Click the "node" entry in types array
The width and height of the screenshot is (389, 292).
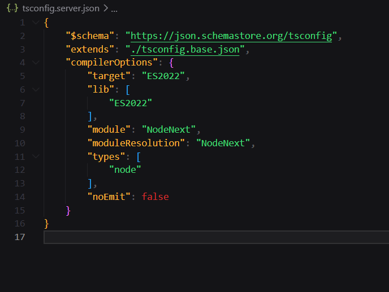point(125,170)
